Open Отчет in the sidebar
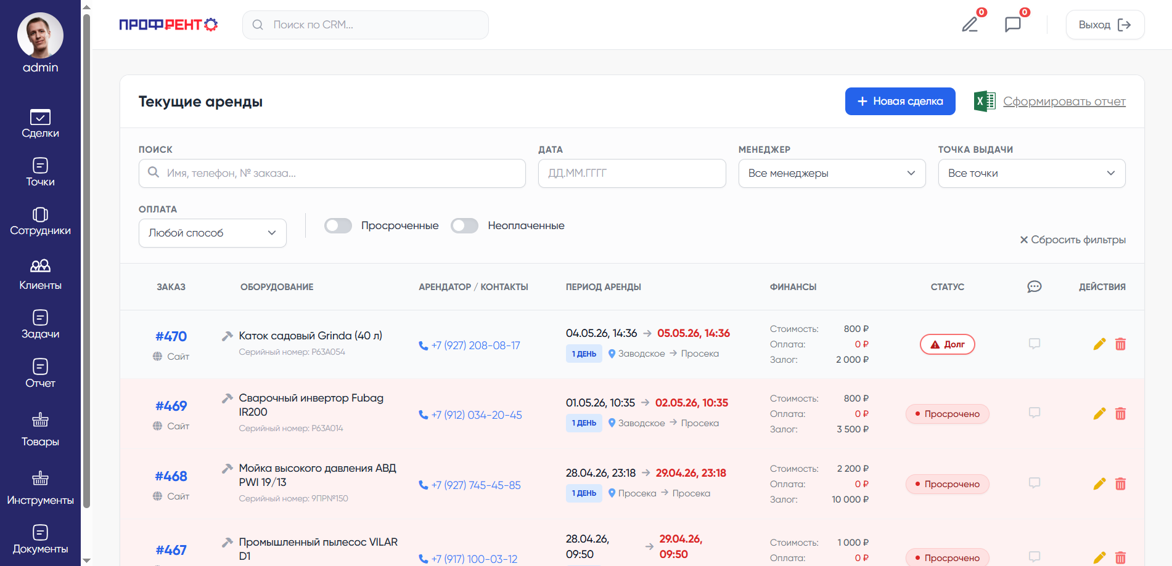Image resolution: width=1172 pixels, height=566 pixels. 40,374
